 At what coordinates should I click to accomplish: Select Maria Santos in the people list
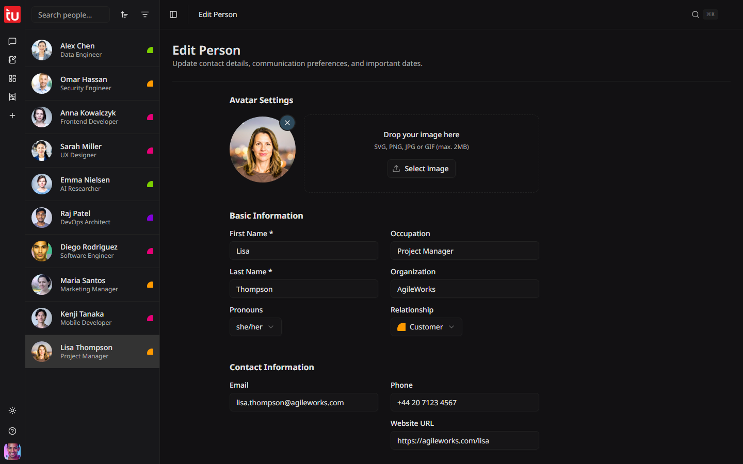[92, 285]
